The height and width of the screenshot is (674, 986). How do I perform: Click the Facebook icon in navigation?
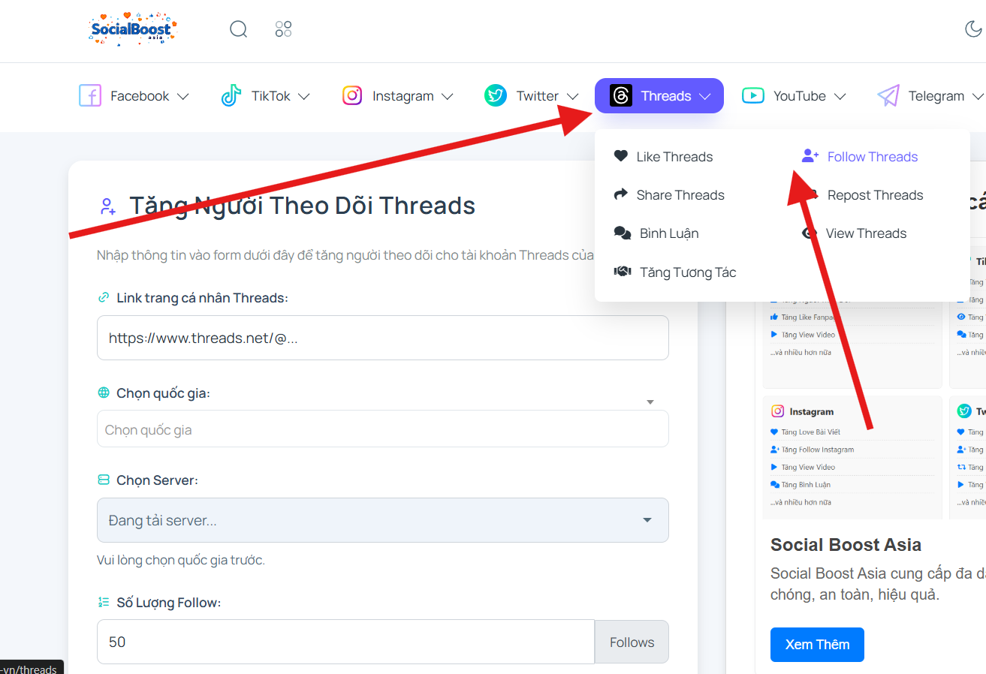point(90,96)
